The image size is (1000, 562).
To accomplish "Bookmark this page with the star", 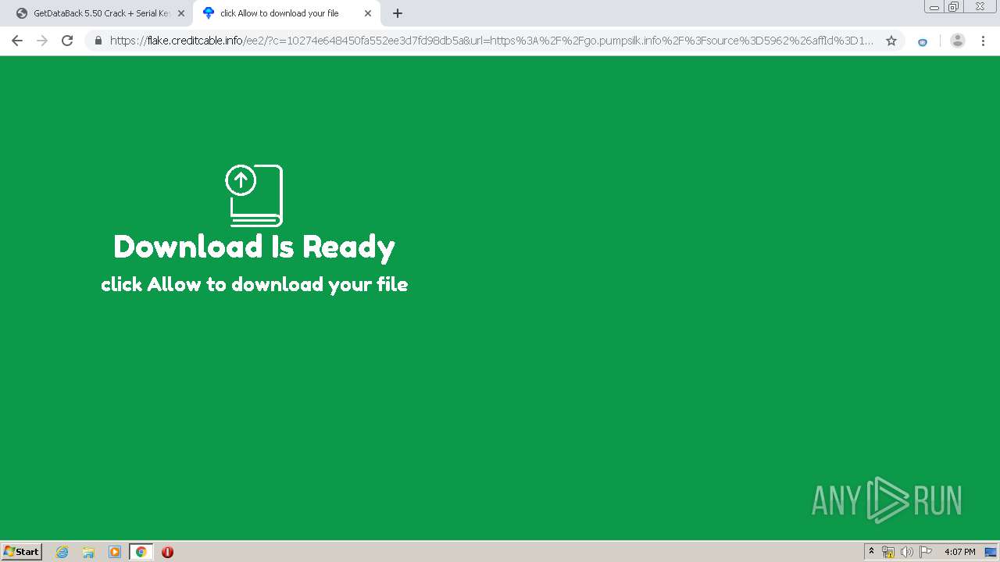I will coord(891,41).
